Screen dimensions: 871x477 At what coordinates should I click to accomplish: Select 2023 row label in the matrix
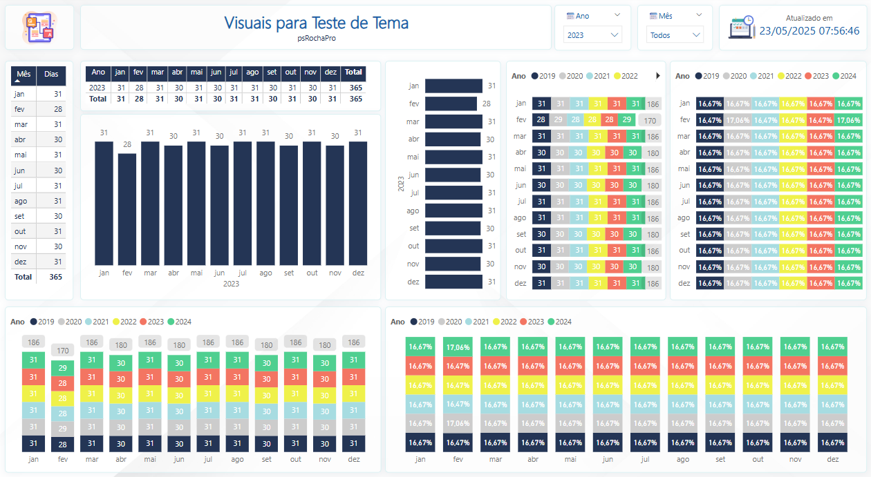point(98,88)
